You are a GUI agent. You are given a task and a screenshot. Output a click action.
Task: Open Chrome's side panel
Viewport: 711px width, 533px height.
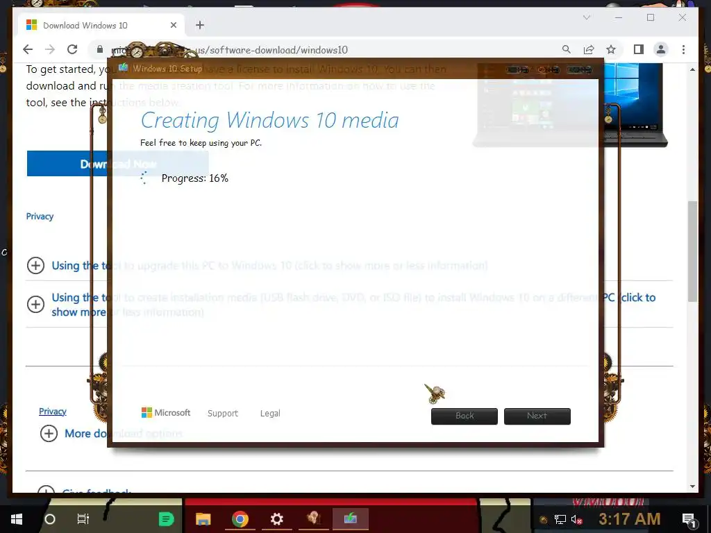[x=639, y=49]
